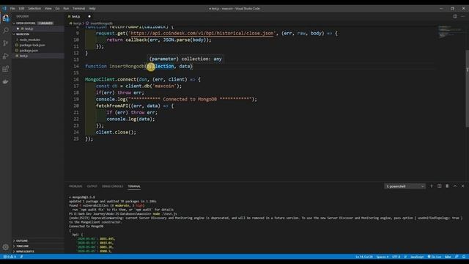Viewport: 469px width, 264px height.
Task: Open the powershell terminal selector dropdown
Action: 405,186
